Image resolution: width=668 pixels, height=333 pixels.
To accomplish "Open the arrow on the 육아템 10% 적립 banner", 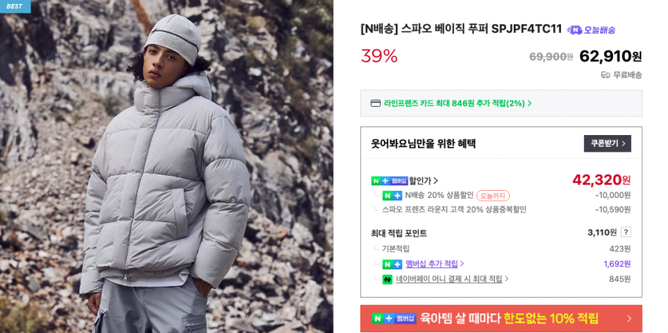I will tap(629, 319).
